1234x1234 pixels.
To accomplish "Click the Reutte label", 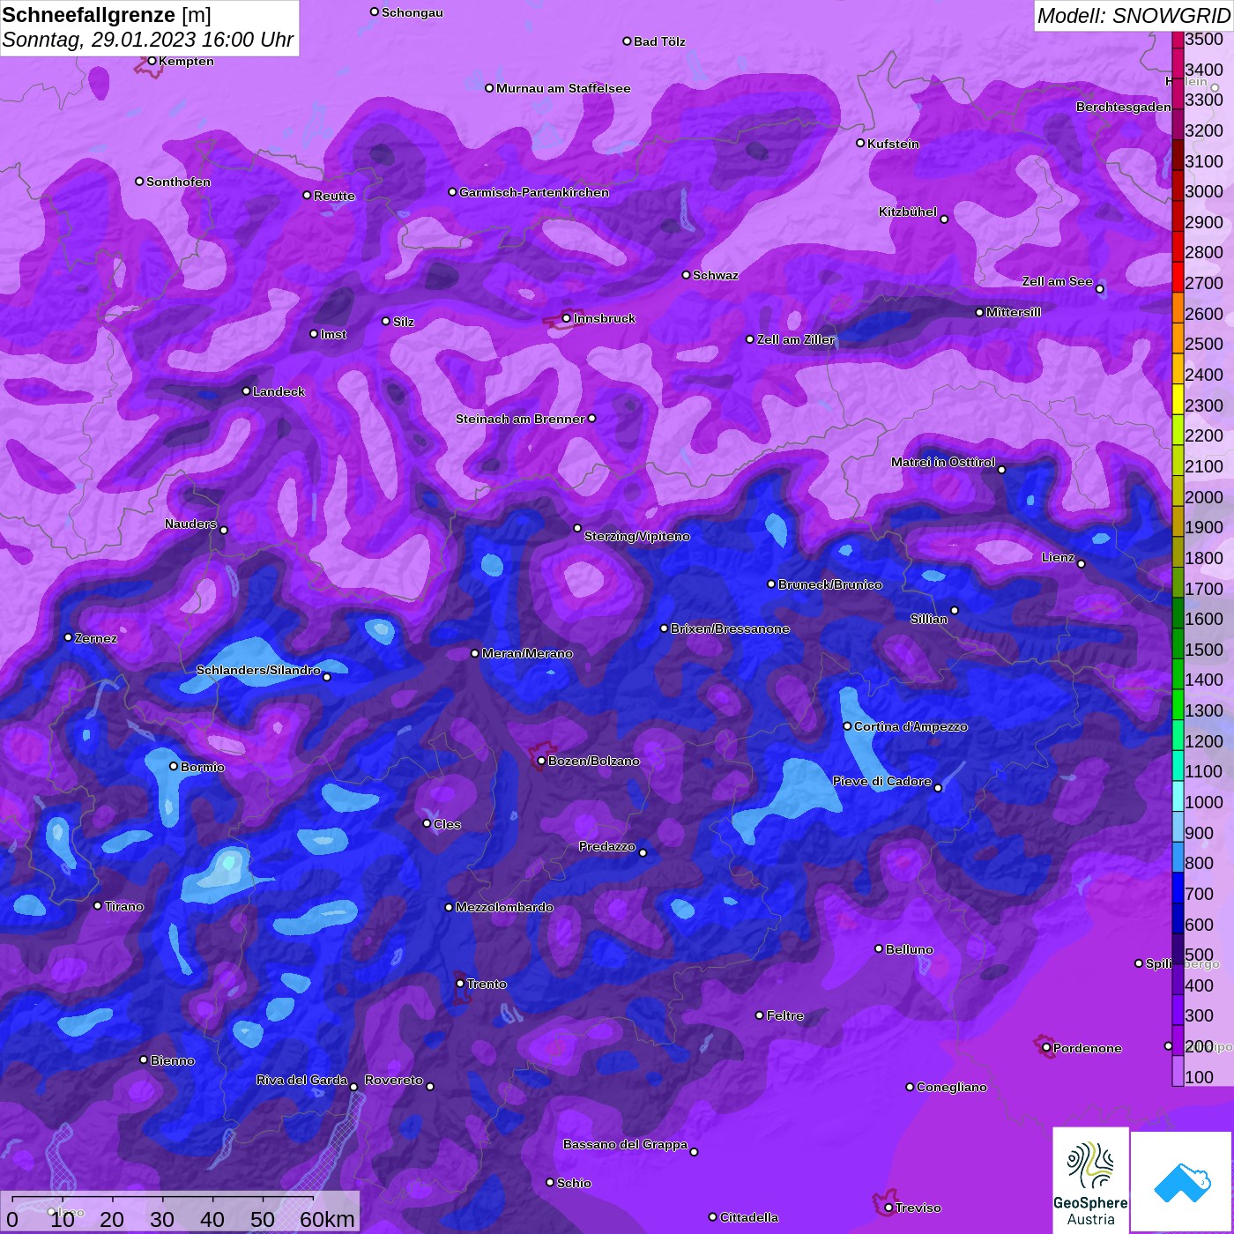I will [334, 196].
